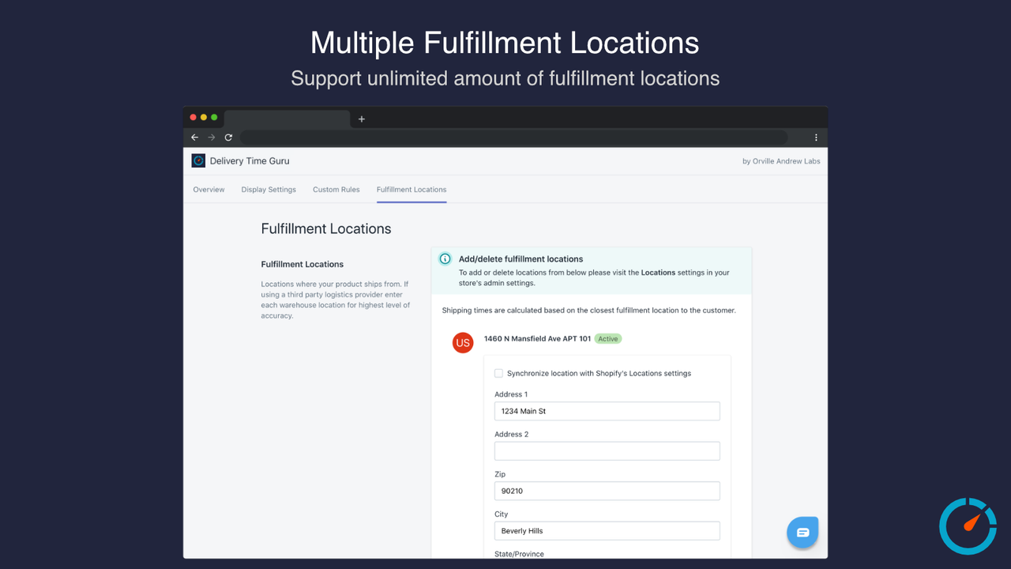The height and width of the screenshot is (569, 1011).
Task: Switch to the Custom Rules tab
Action: [x=336, y=190]
